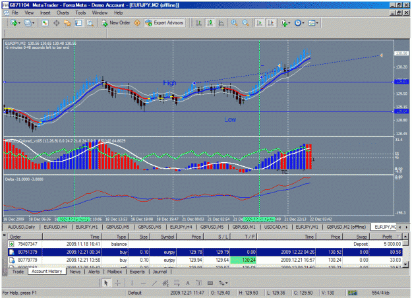This screenshot has height=298, width=412.
Task: Open the Charts menu
Action: [63, 13]
